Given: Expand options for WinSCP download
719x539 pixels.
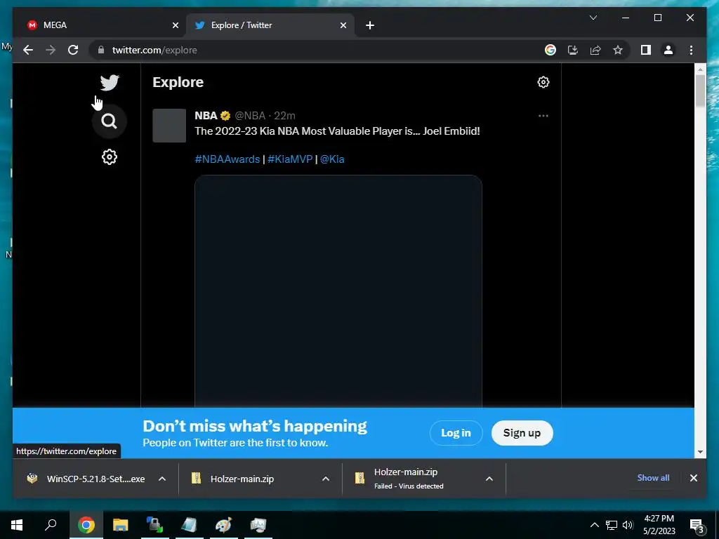Looking at the screenshot, I should pyautogui.click(x=162, y=479).
